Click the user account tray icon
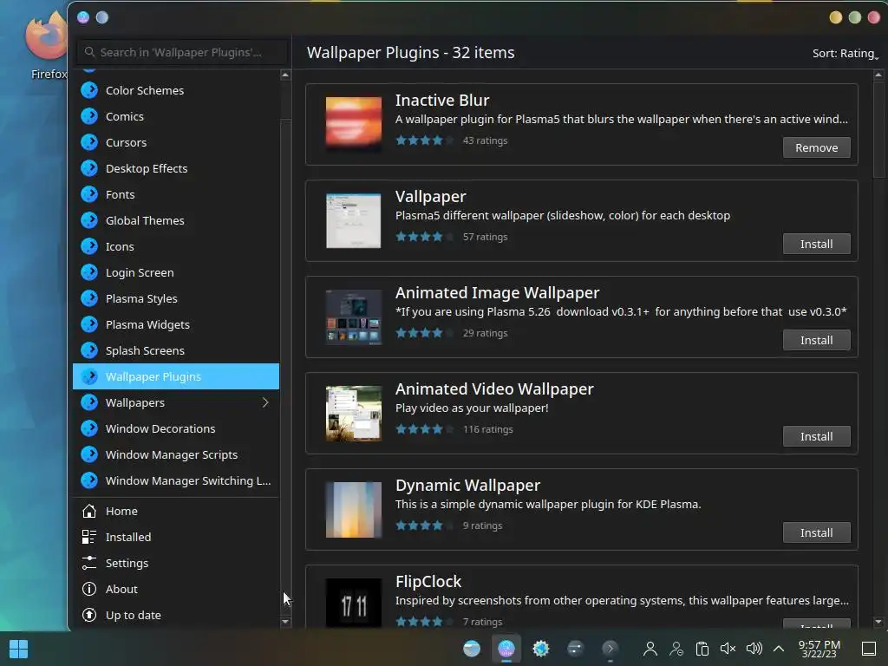 coord(650,649)
